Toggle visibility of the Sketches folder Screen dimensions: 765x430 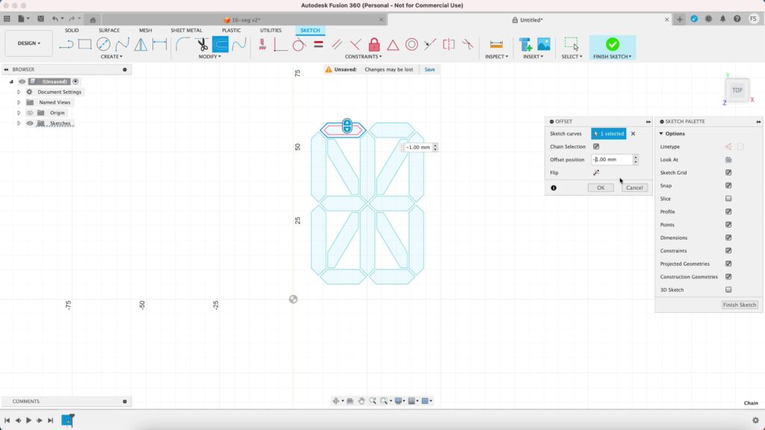[31, 123]
